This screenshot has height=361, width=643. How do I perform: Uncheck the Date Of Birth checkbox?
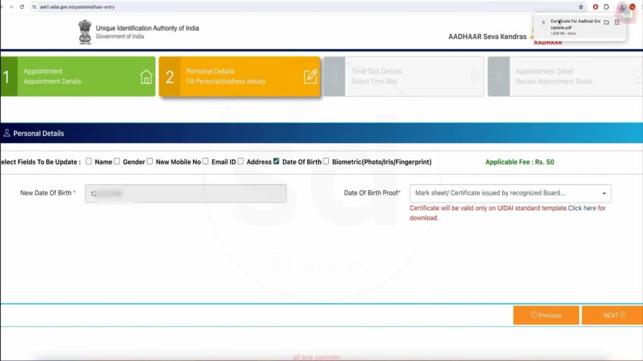coord(276,161)
